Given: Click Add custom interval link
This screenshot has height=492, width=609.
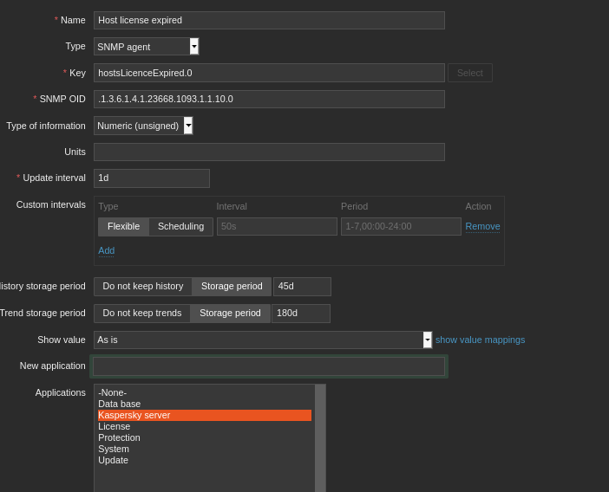Looking at the screenshot, I should pyautogui.click(x=106, y=251).
